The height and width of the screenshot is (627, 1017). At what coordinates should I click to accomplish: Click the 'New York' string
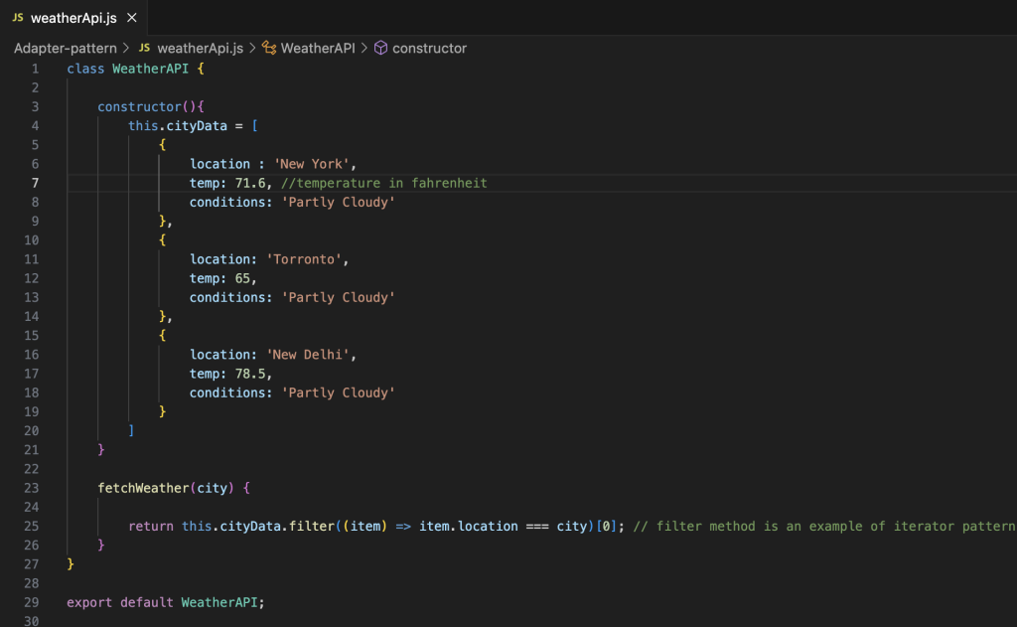[311, 164]
